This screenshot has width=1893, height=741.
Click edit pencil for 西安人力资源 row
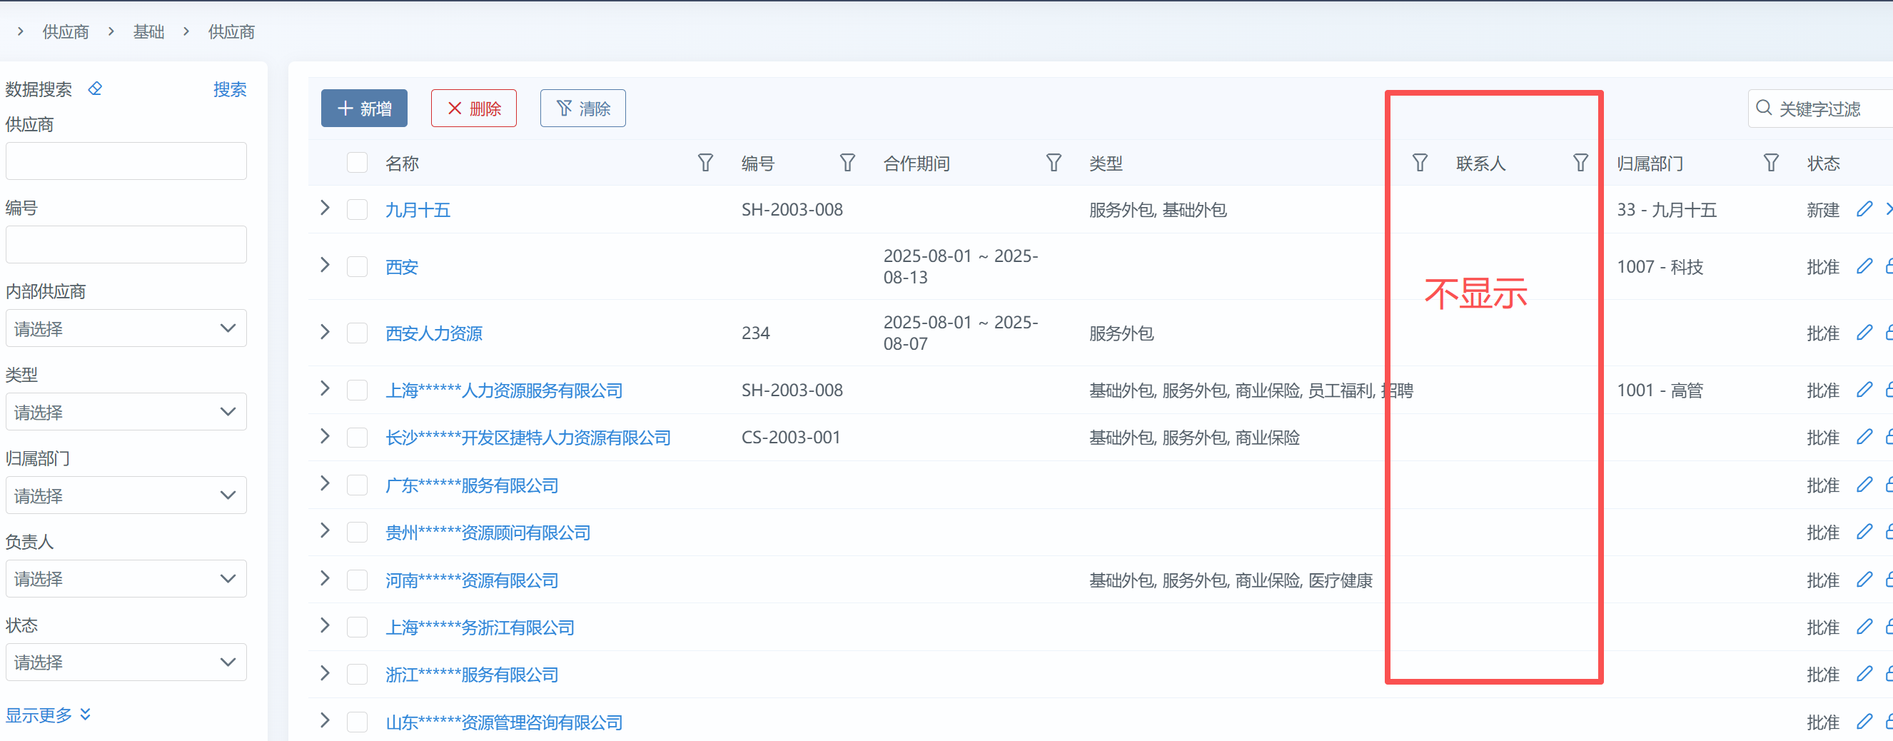tap(1864, 333)
